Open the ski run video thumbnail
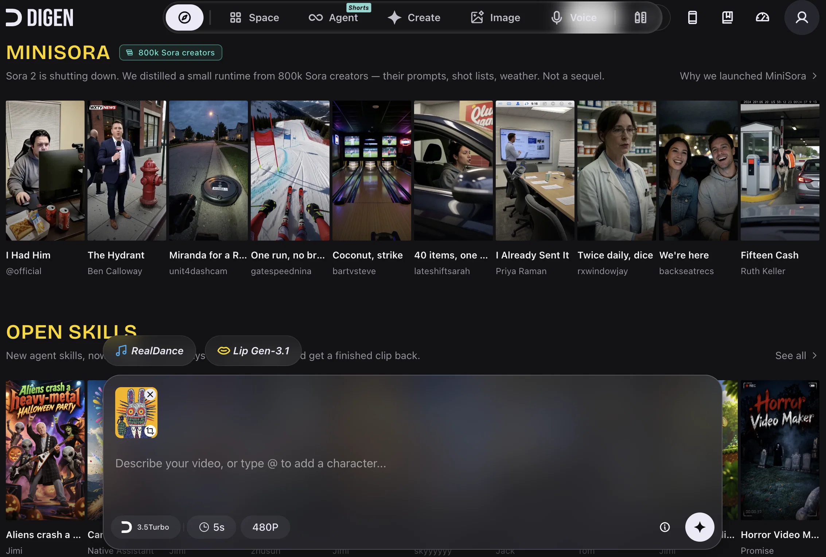 tap(290, 171)
